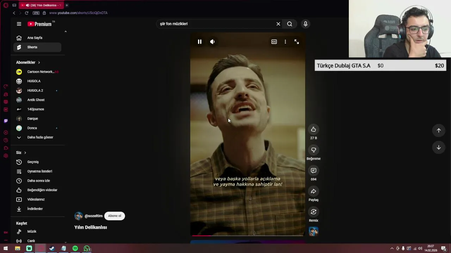This screenshot has height=253, width=451.
Task: Open Opera sidebar settings gear
Action: tap(6, 156)
